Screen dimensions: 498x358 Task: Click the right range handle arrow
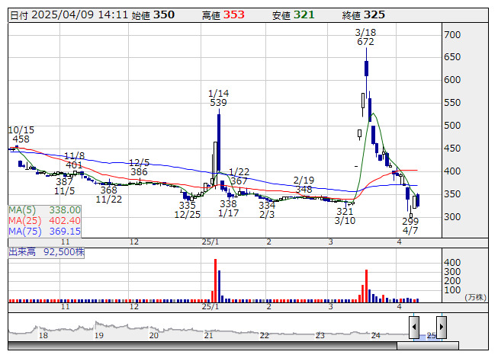[441, 328]
